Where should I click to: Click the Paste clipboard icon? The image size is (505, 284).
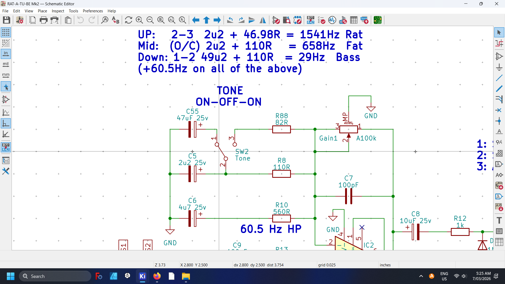68,20
